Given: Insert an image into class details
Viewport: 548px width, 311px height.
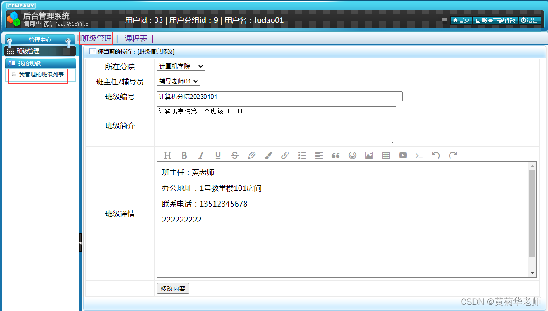Looking at the screenshot, I should [369, 155].
